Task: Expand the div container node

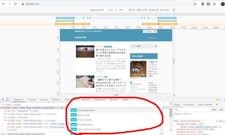Action: (x=5, y=111)
